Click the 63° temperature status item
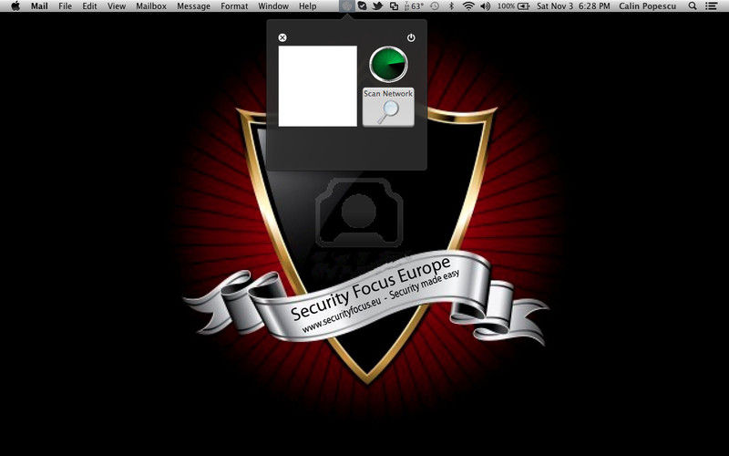The height and width of the screenshot is (456, 729). (x=414, y=6)
